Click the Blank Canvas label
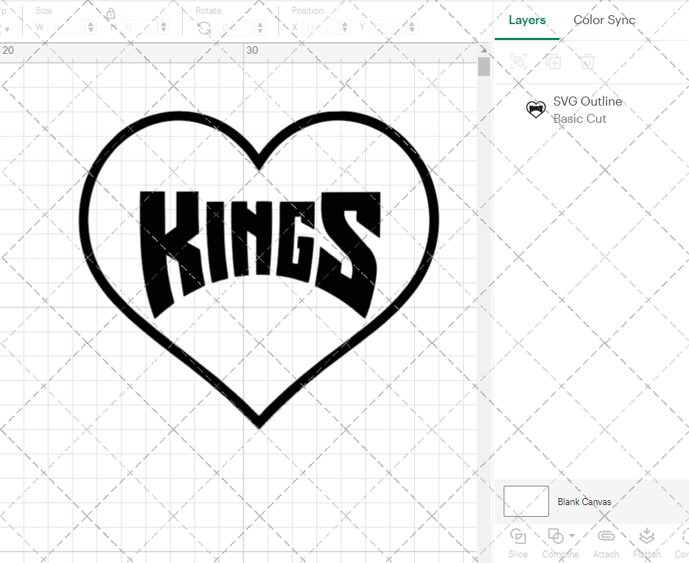The image size is (689, 563). pos(584,502)
